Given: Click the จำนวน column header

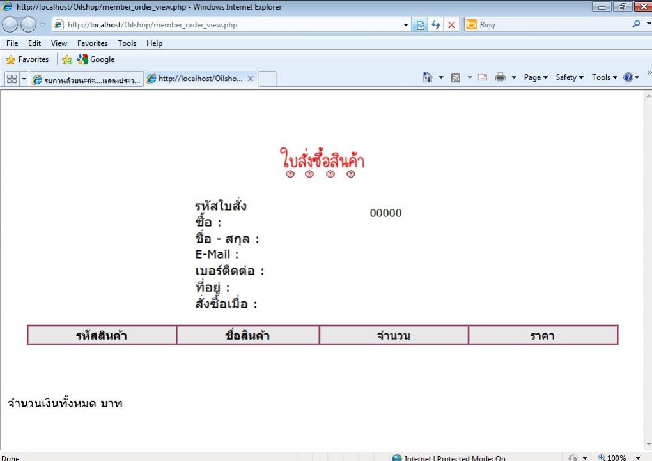Looking at the screenshot, I should [x=394, y=335].
